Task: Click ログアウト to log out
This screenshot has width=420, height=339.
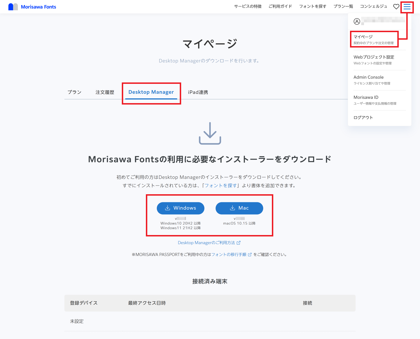Action: pyautogui.click(x=363, y=118)
